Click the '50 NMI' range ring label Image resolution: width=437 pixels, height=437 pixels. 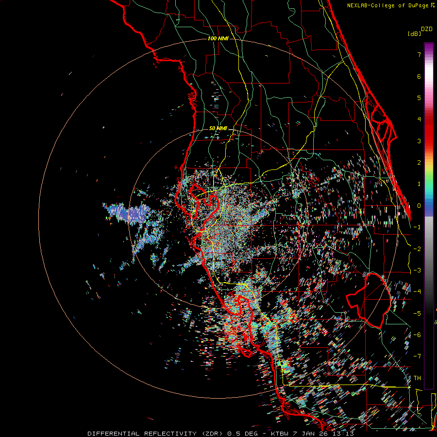coord(218,128)
